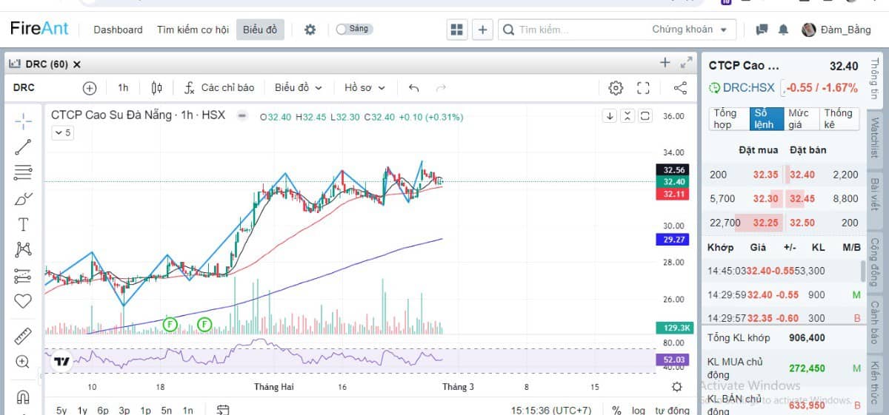Expand the chart panel with diagonal arrows
Viewport: 889px width, 415px height.
coord(687,63)
